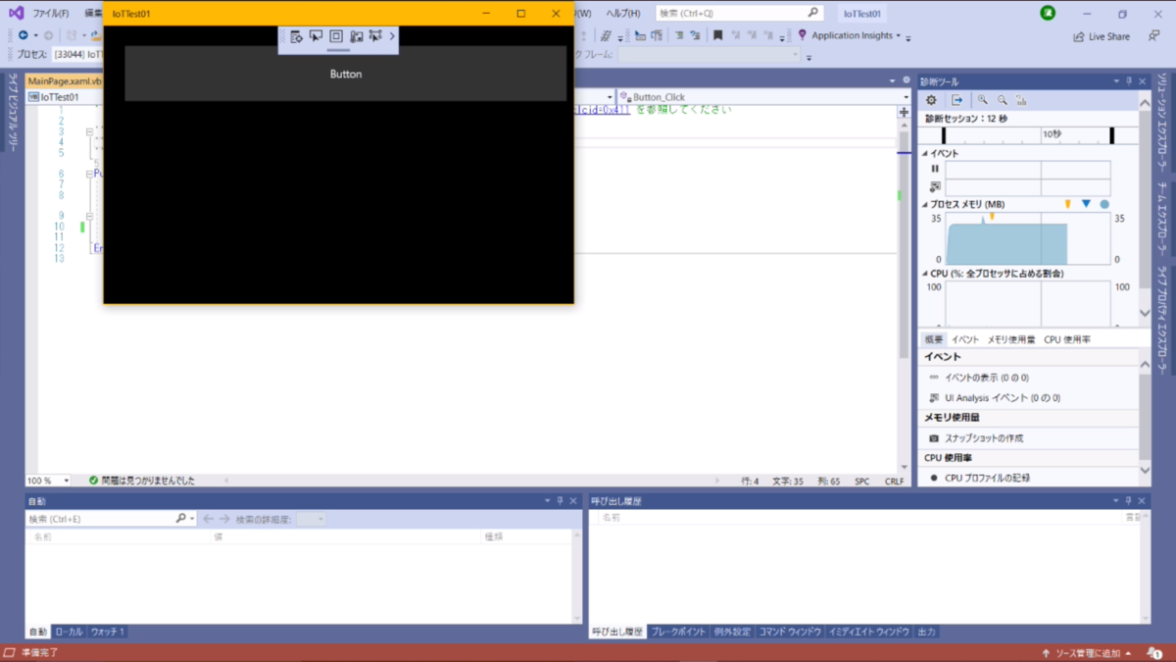Zoom out of the diagnostics timeline

point(1000,99)
